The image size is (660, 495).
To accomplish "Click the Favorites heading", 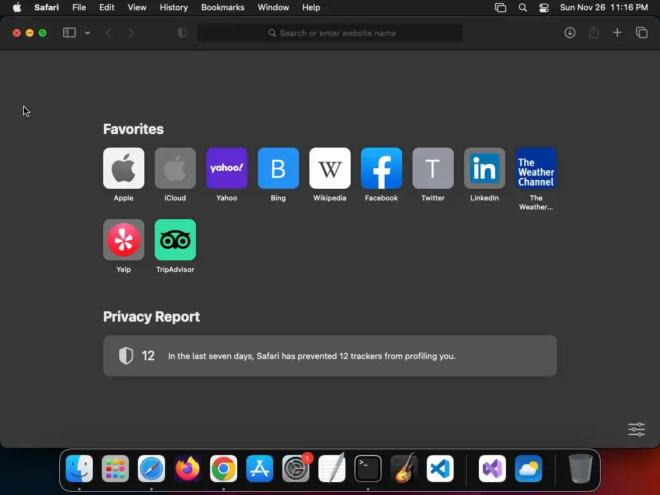I will [133, 129].
